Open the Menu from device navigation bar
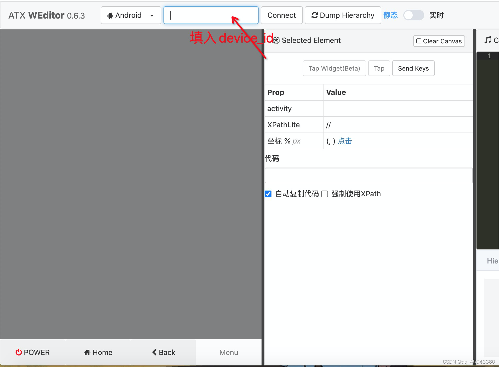 click(228, 352)
